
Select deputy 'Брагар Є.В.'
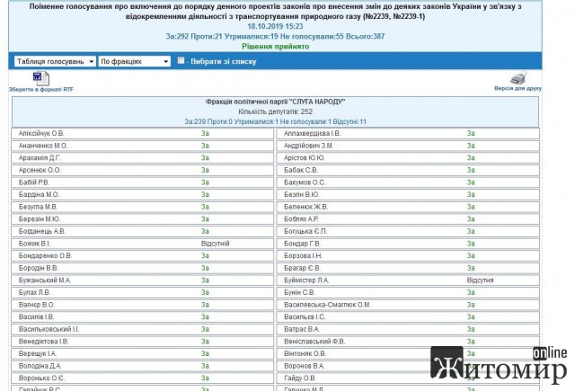303,268
